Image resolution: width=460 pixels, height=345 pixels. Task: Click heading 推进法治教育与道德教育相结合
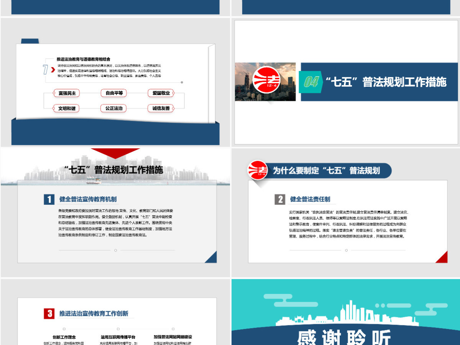tap(84, 59)
